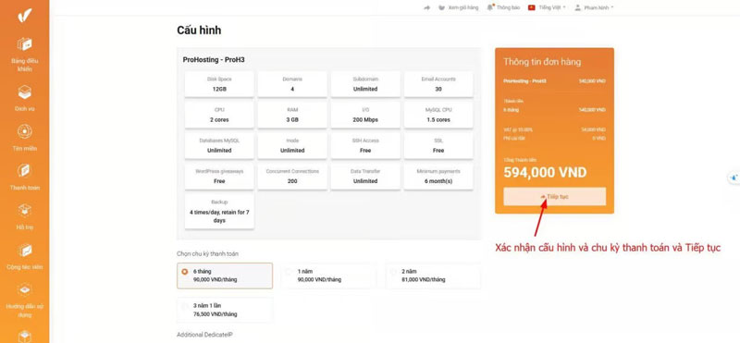Image resolution: width=740 pixels, height=343 pixels.
Task: Click the Thông tin đơn hàng heading
Action: [x=542, y=62]
